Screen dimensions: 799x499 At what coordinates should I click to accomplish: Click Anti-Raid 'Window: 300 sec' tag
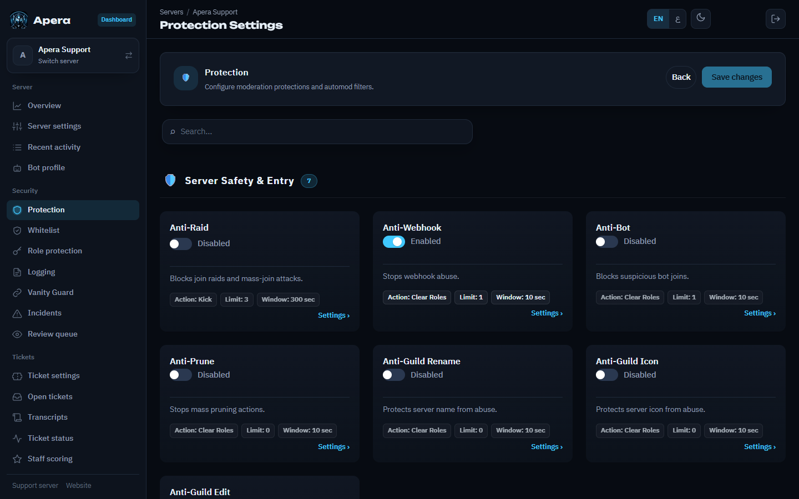click(288, 299)
